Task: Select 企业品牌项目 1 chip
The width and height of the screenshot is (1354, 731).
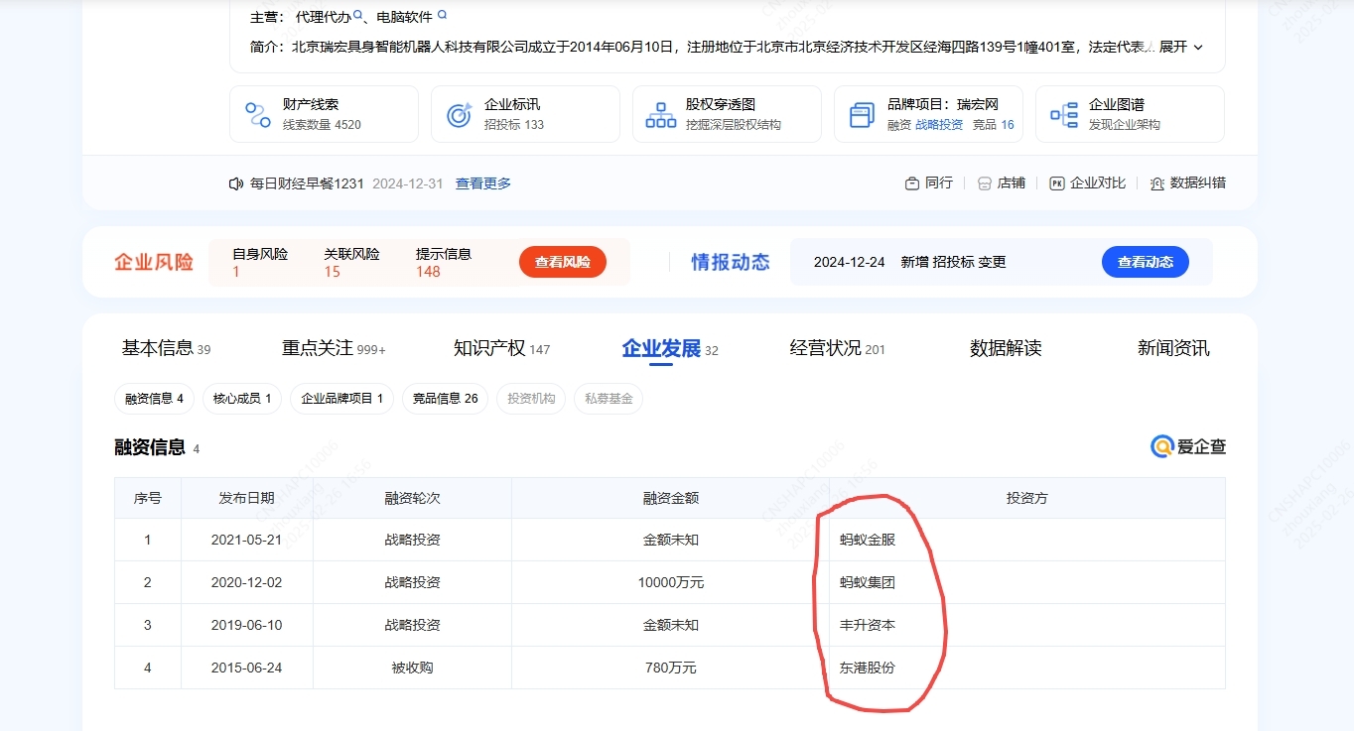Action: coord(342,399)
